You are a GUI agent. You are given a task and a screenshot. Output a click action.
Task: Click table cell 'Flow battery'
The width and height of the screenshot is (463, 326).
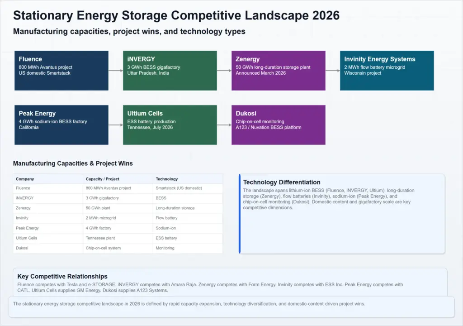click(x=188, y=218)
